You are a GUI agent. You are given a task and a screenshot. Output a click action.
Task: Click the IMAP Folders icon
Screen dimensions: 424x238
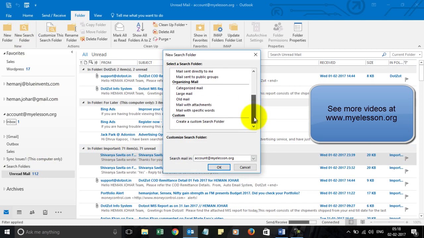tap(218, 33)
